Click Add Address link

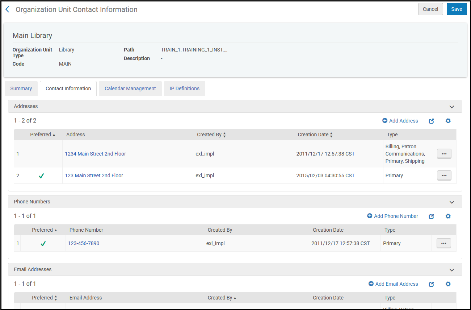400,121
